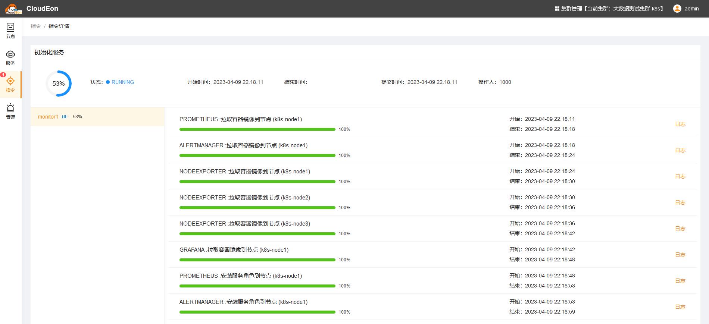Click the 53% circular progress indicator
The image size is (709, 324).
[59, 84]
